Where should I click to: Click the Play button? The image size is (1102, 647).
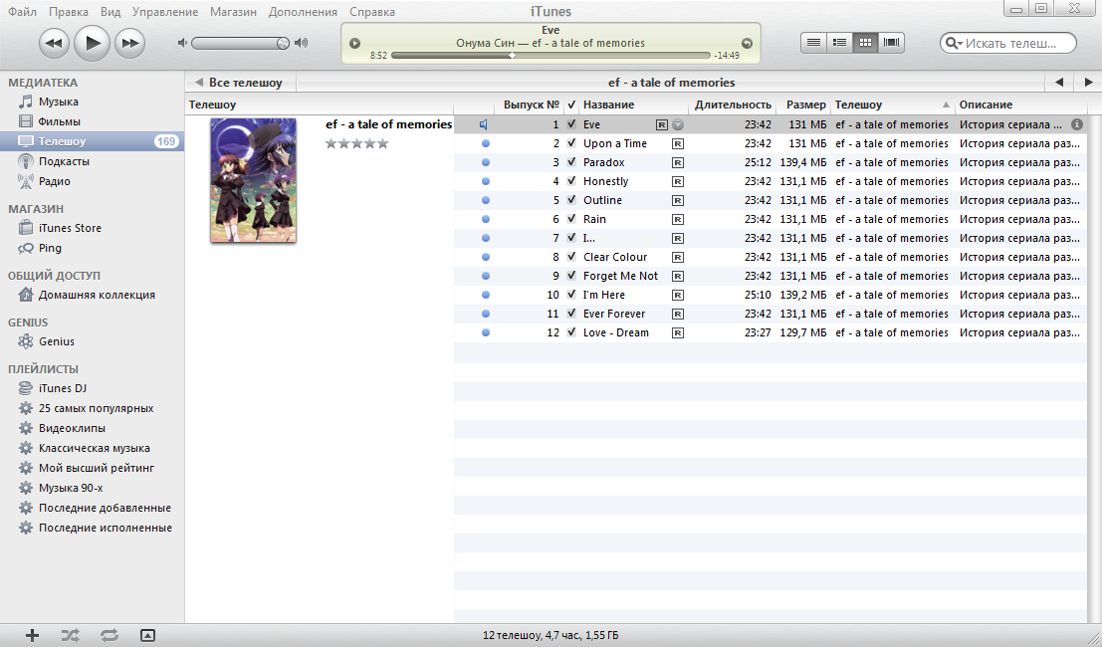click(x=92, y=44)
